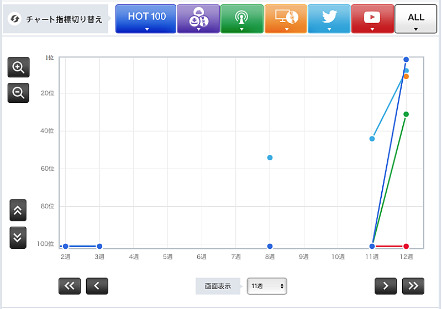Go back one week with left arrow
The height and width of the screenshot is (309, 442).
(x=97, y=286)
